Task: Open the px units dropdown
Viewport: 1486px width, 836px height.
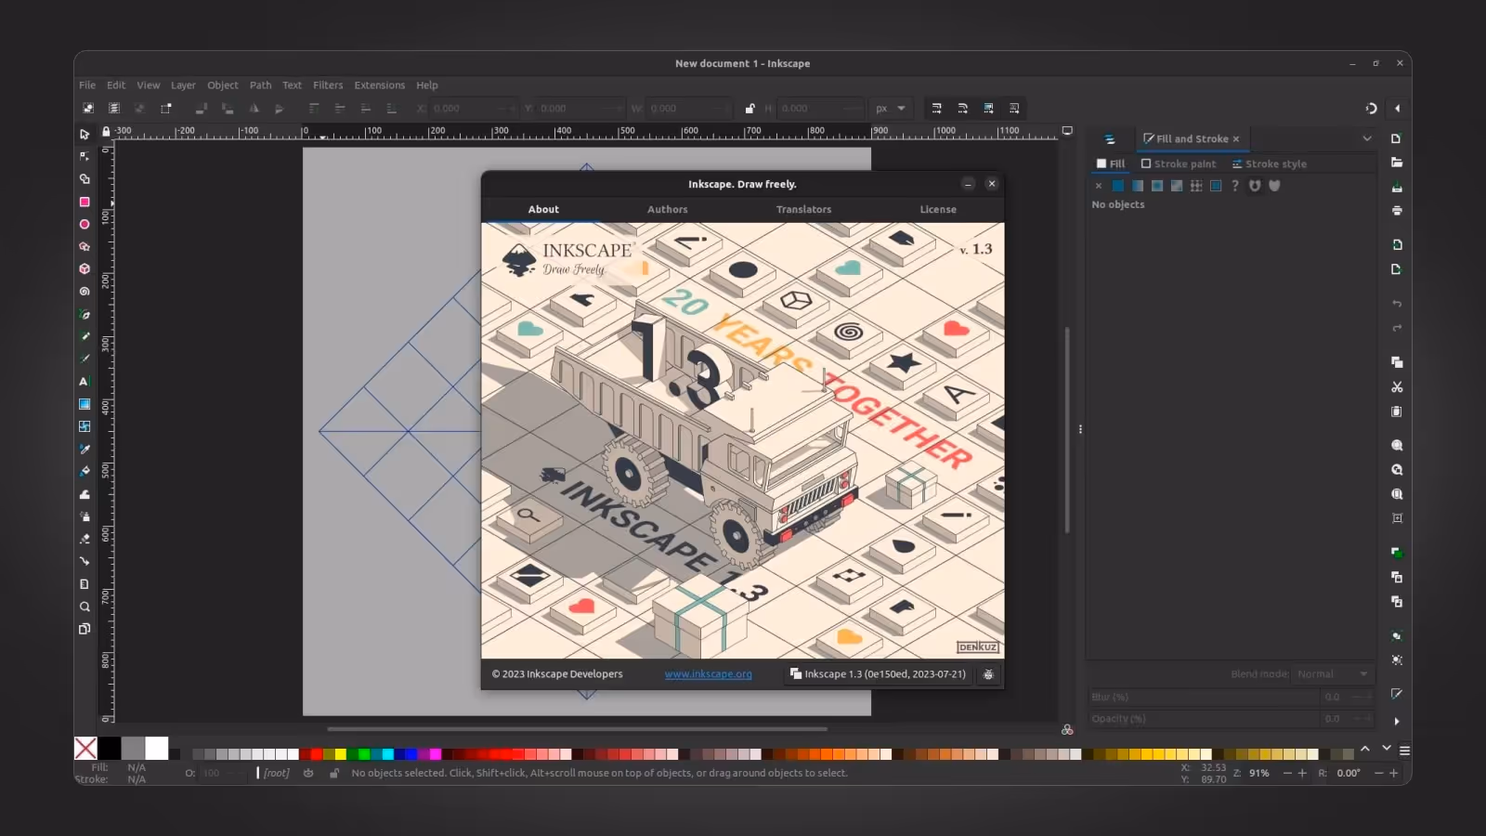Action: tap(891, 109)
